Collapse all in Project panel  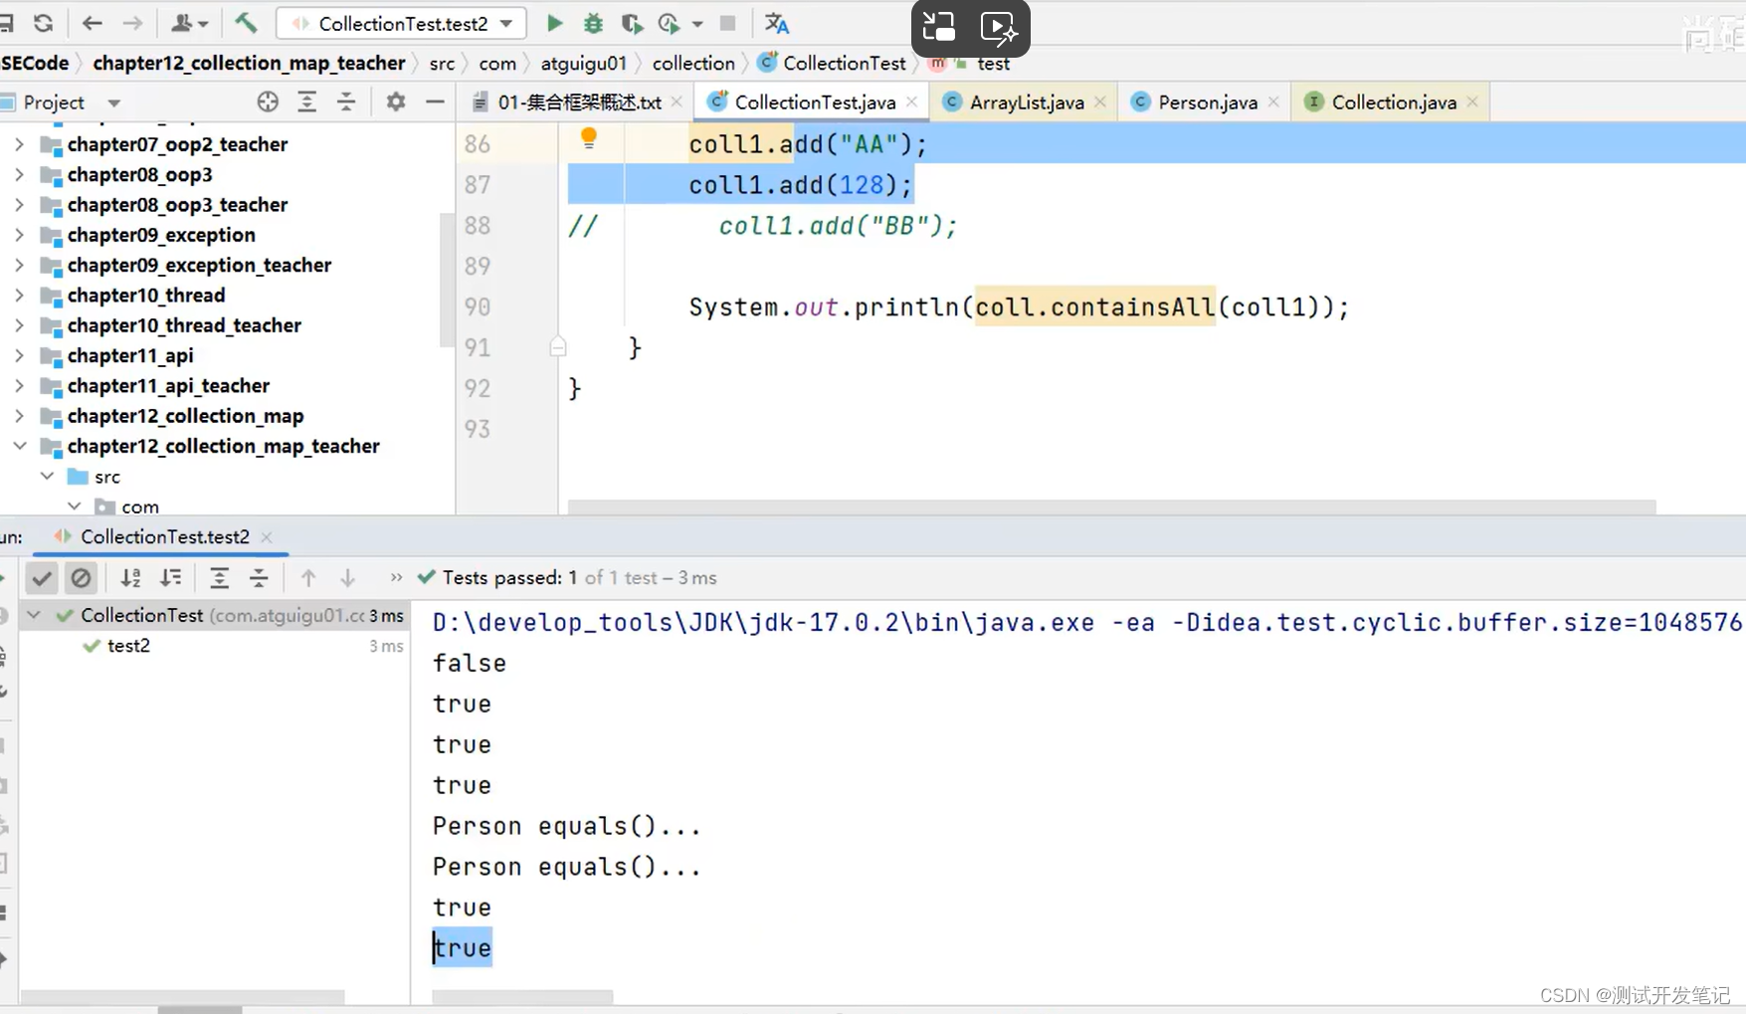point(346,101)
